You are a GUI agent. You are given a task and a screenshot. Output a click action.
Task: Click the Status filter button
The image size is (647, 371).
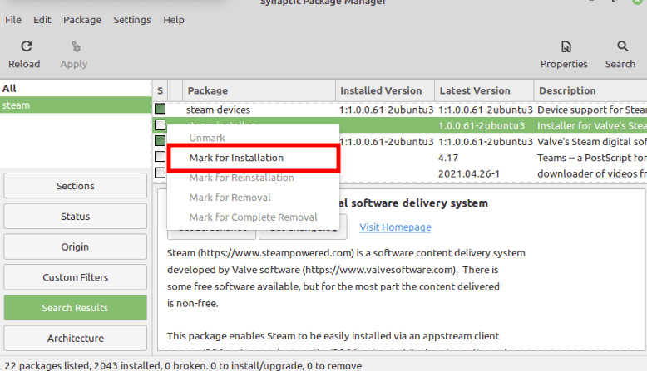click(75, 216)
